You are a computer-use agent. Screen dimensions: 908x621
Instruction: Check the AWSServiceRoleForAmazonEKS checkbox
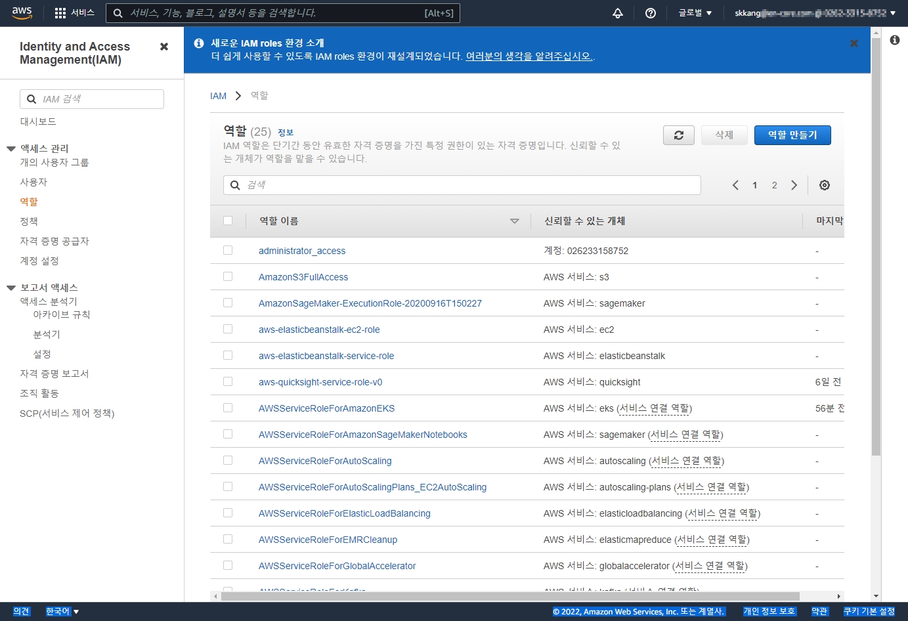[228, 408]
